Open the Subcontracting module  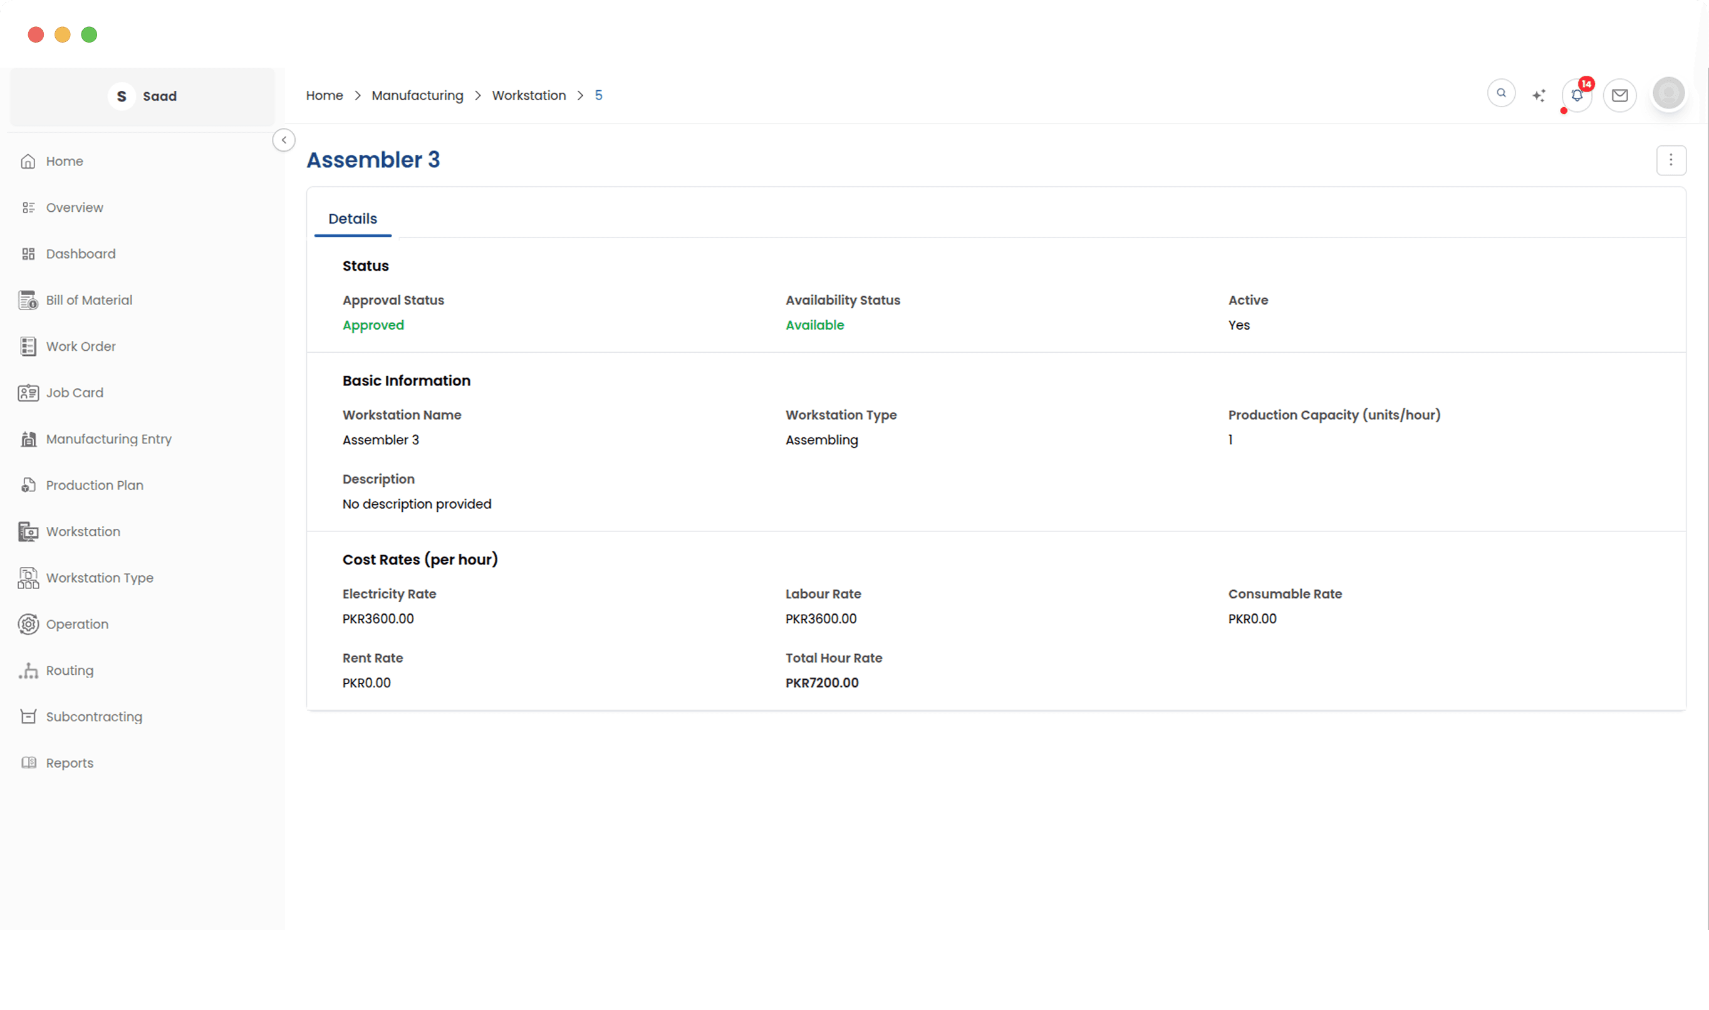click(94, 716)
